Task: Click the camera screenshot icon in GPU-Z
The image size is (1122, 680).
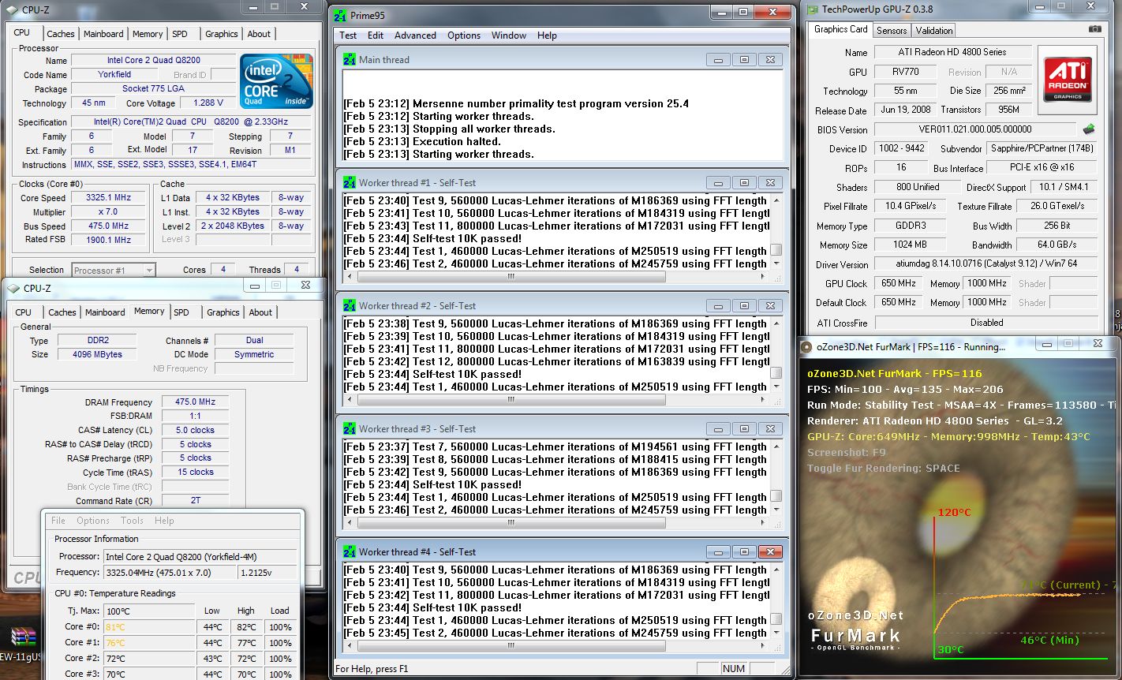Action: [1094, 29]
